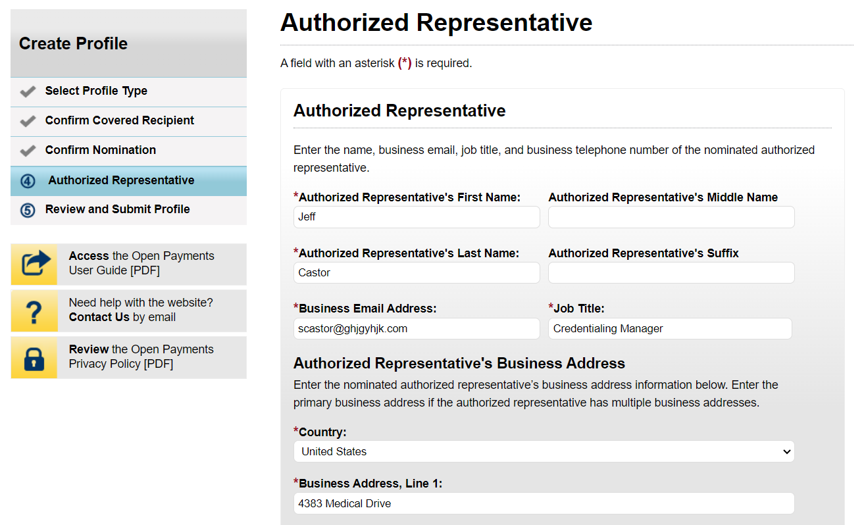Click the step 5 circle icon
866x525 pixels.
click(28, 210)
